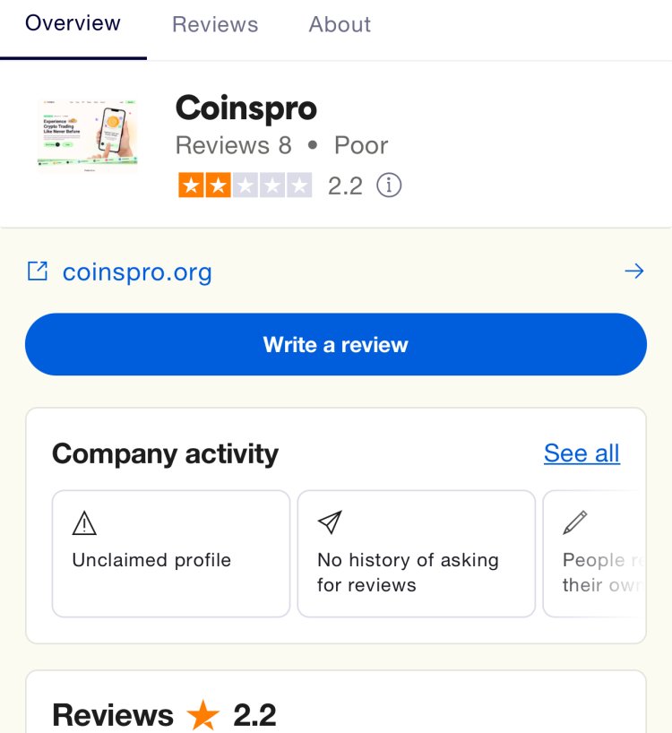Select the Overview tab
Image resolution: width=672 pixels, height=733 pixels.
[73, 23]
